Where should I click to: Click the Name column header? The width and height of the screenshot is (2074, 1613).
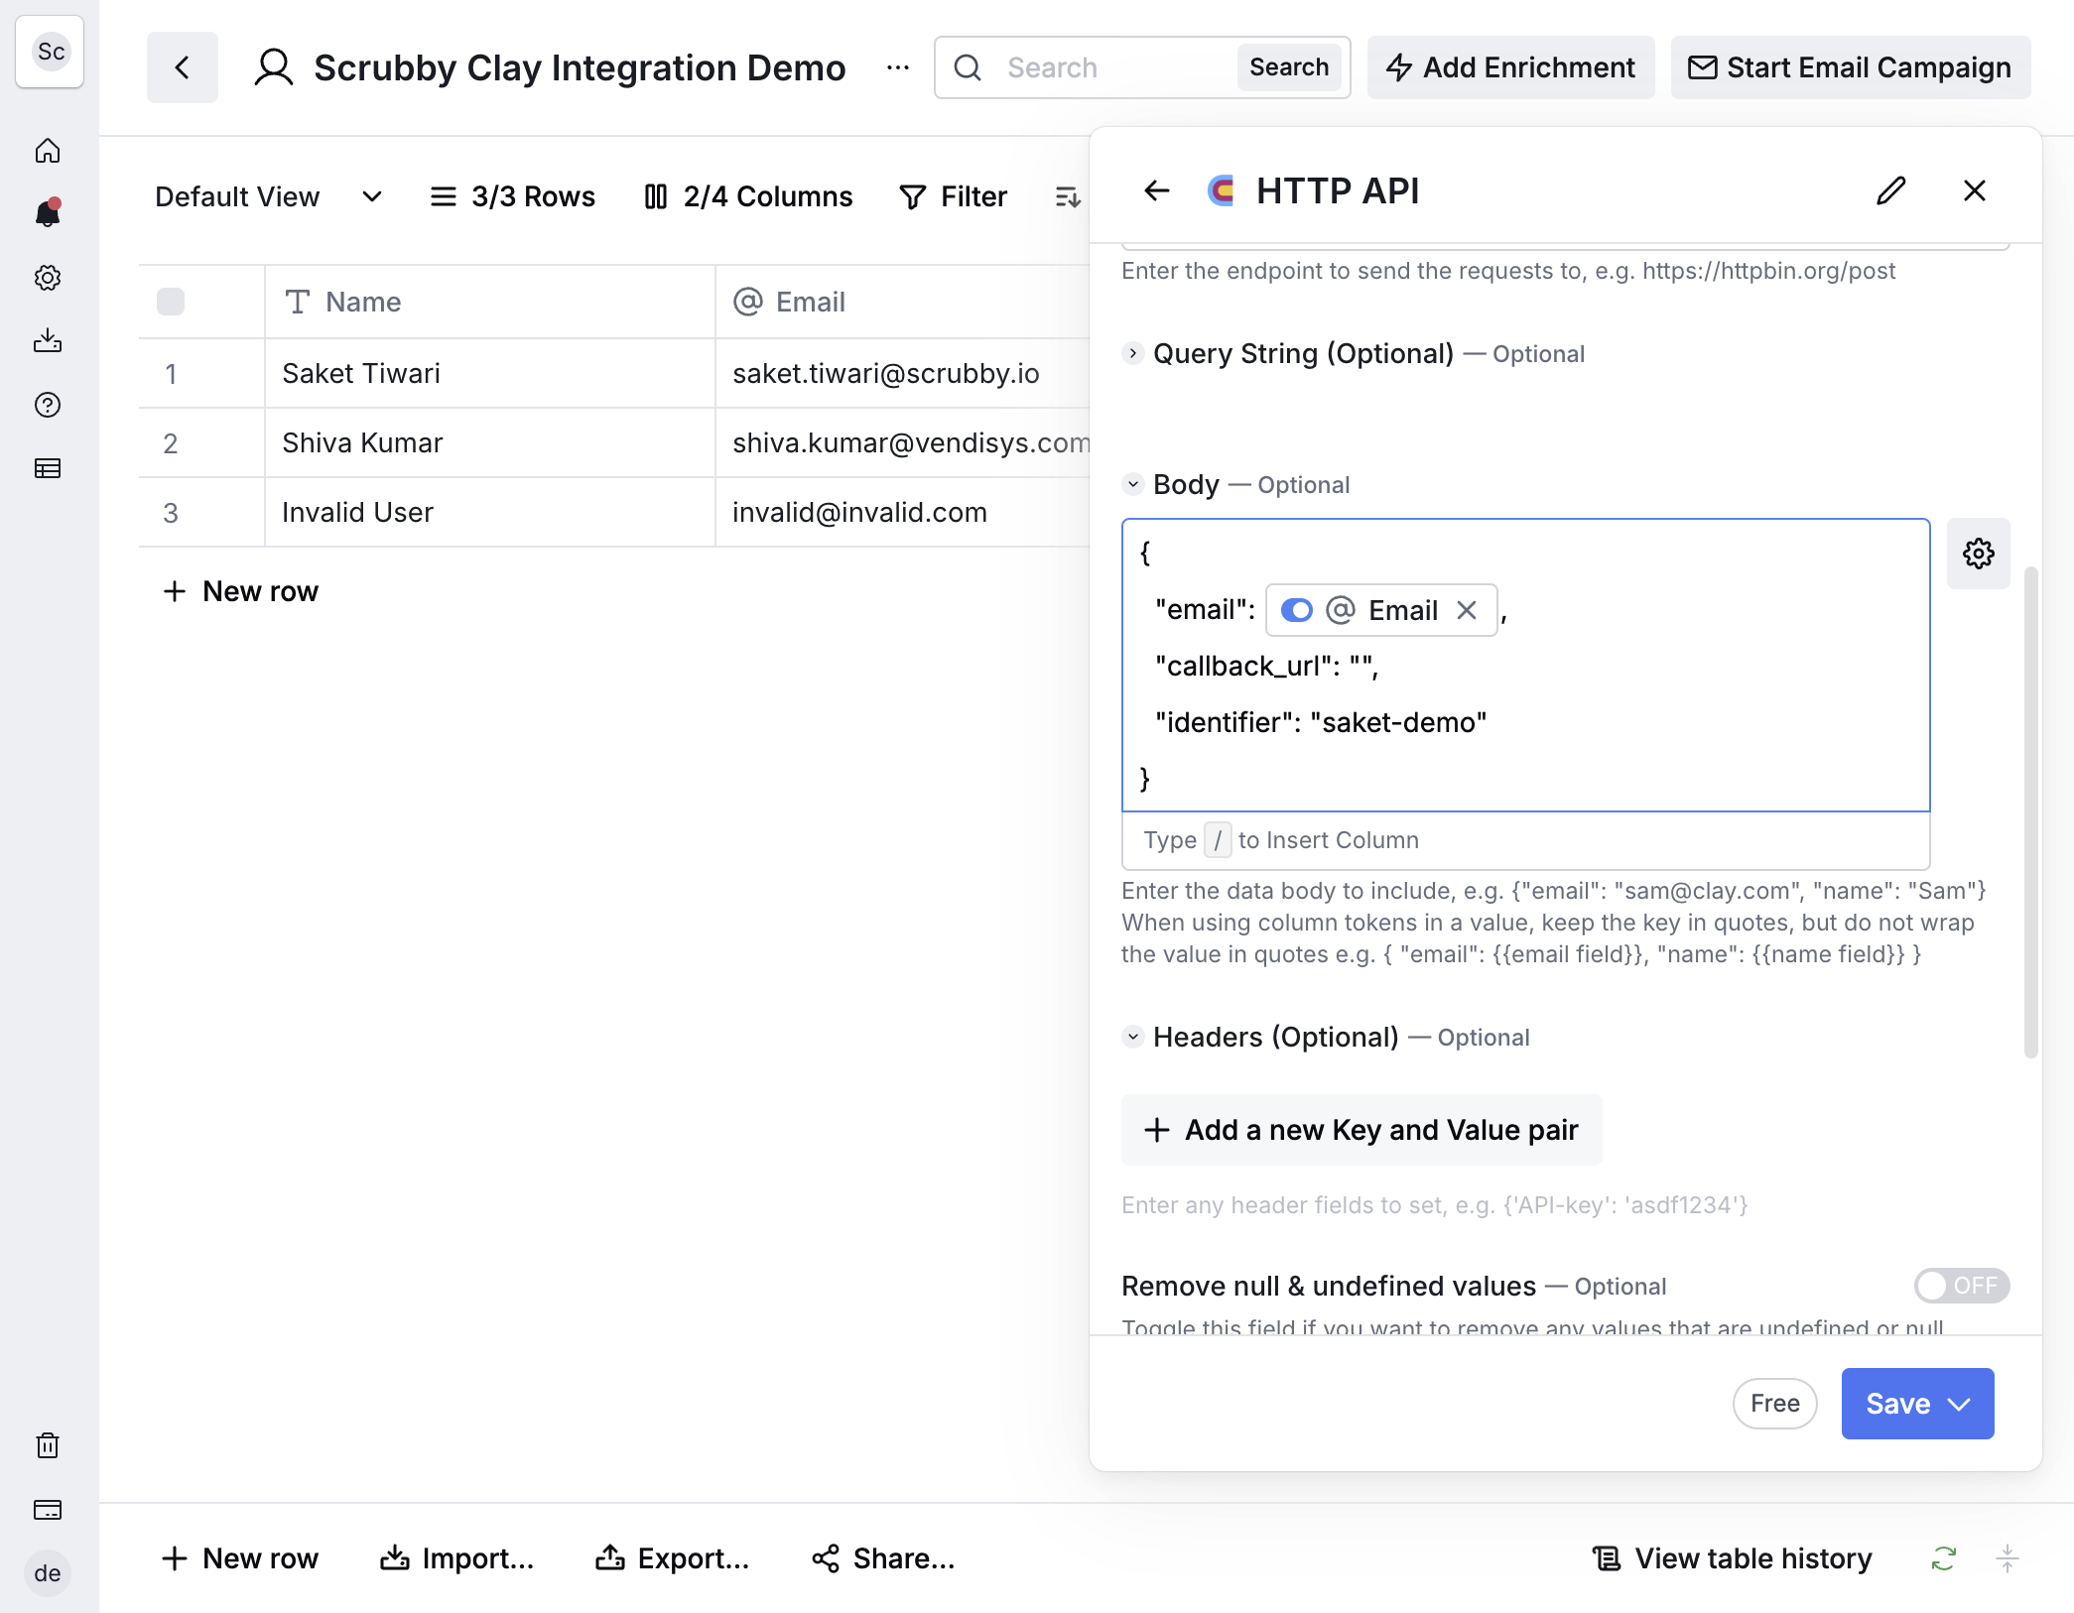pos(490,302)
